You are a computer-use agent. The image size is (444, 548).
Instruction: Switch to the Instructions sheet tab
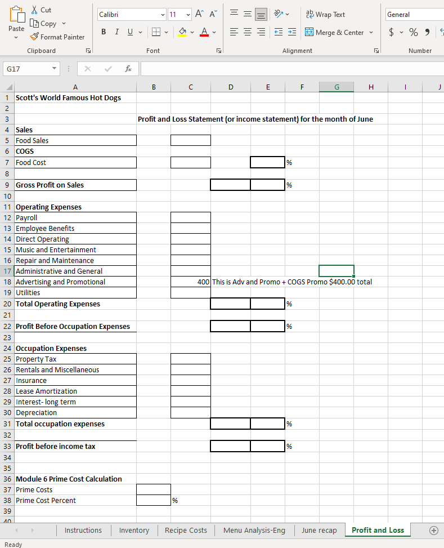pos(83,530)
